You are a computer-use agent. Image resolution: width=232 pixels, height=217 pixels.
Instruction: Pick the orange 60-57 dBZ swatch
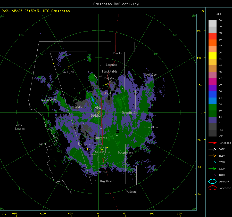212,43
